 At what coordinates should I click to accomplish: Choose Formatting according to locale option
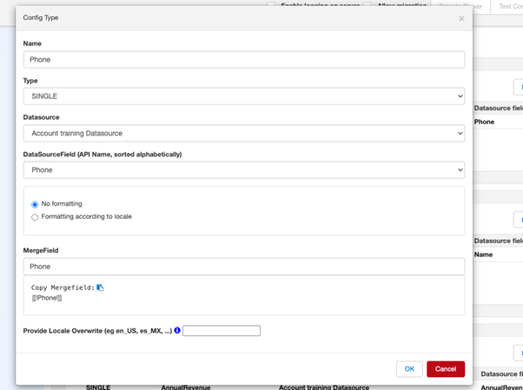[x=35, y=217]
